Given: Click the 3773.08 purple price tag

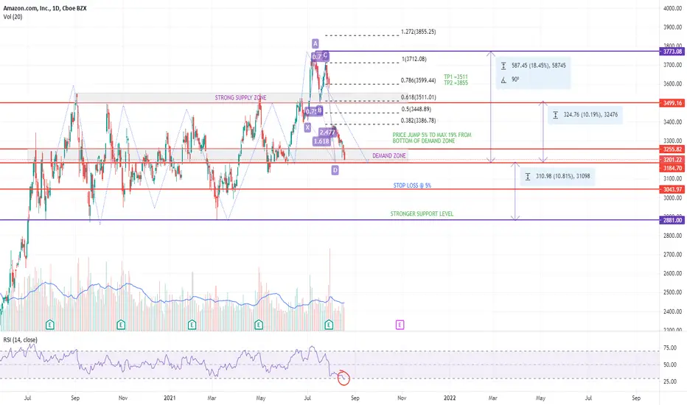Looking at the screenshot, I should [x=672, y=52].
